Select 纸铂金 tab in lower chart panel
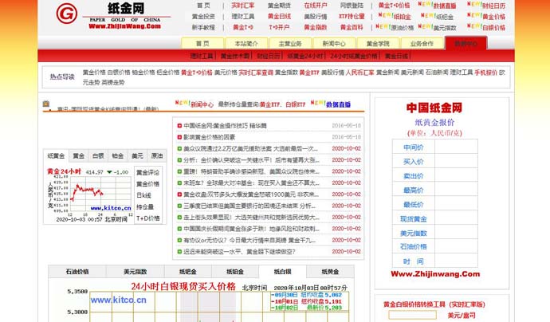 pos(235,272)
